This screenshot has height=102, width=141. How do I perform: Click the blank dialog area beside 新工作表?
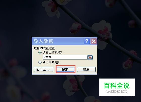(x=77, y=62)
